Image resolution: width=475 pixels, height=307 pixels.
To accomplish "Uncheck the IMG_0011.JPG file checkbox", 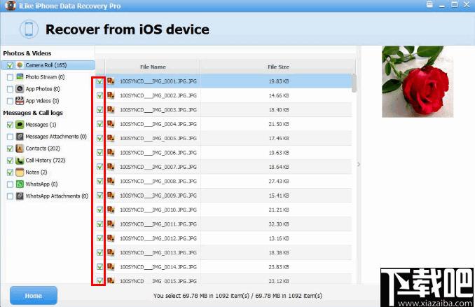I will (99, 224).
